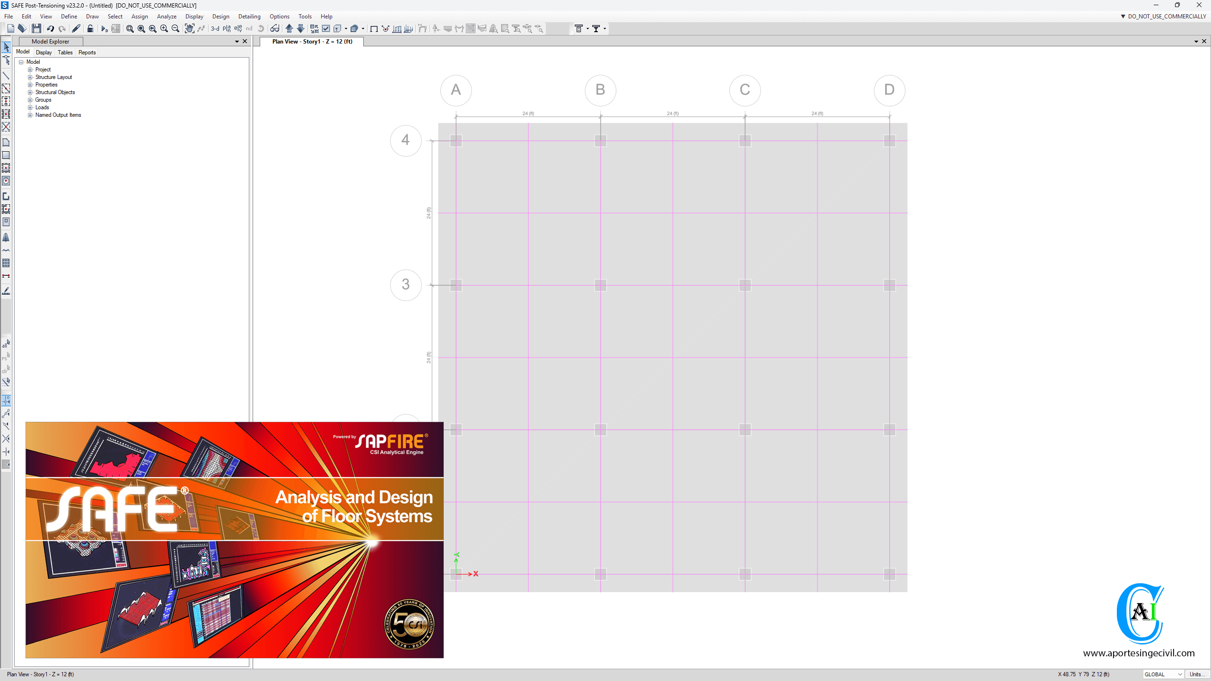Expand the Loads tree node
The image size is (1211, 681).
pyautogui.click(x=30, y=107)
